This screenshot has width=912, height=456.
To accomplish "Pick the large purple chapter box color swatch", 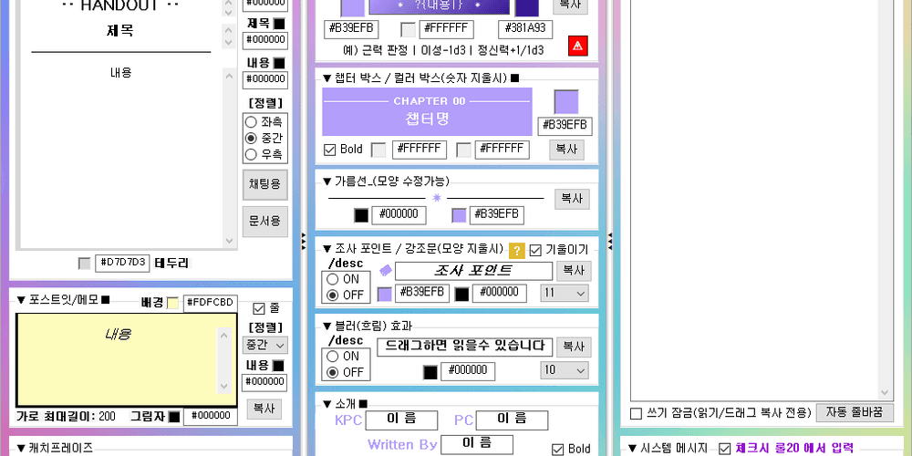I will click(566, 102).
